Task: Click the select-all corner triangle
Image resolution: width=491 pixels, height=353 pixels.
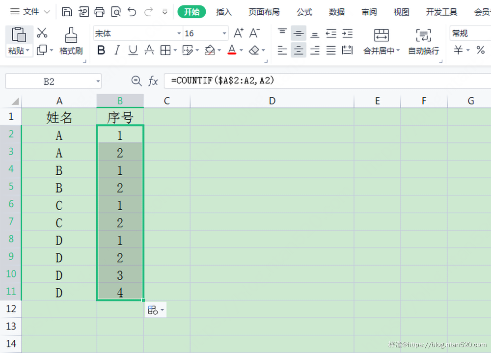Action: (14, 101)
